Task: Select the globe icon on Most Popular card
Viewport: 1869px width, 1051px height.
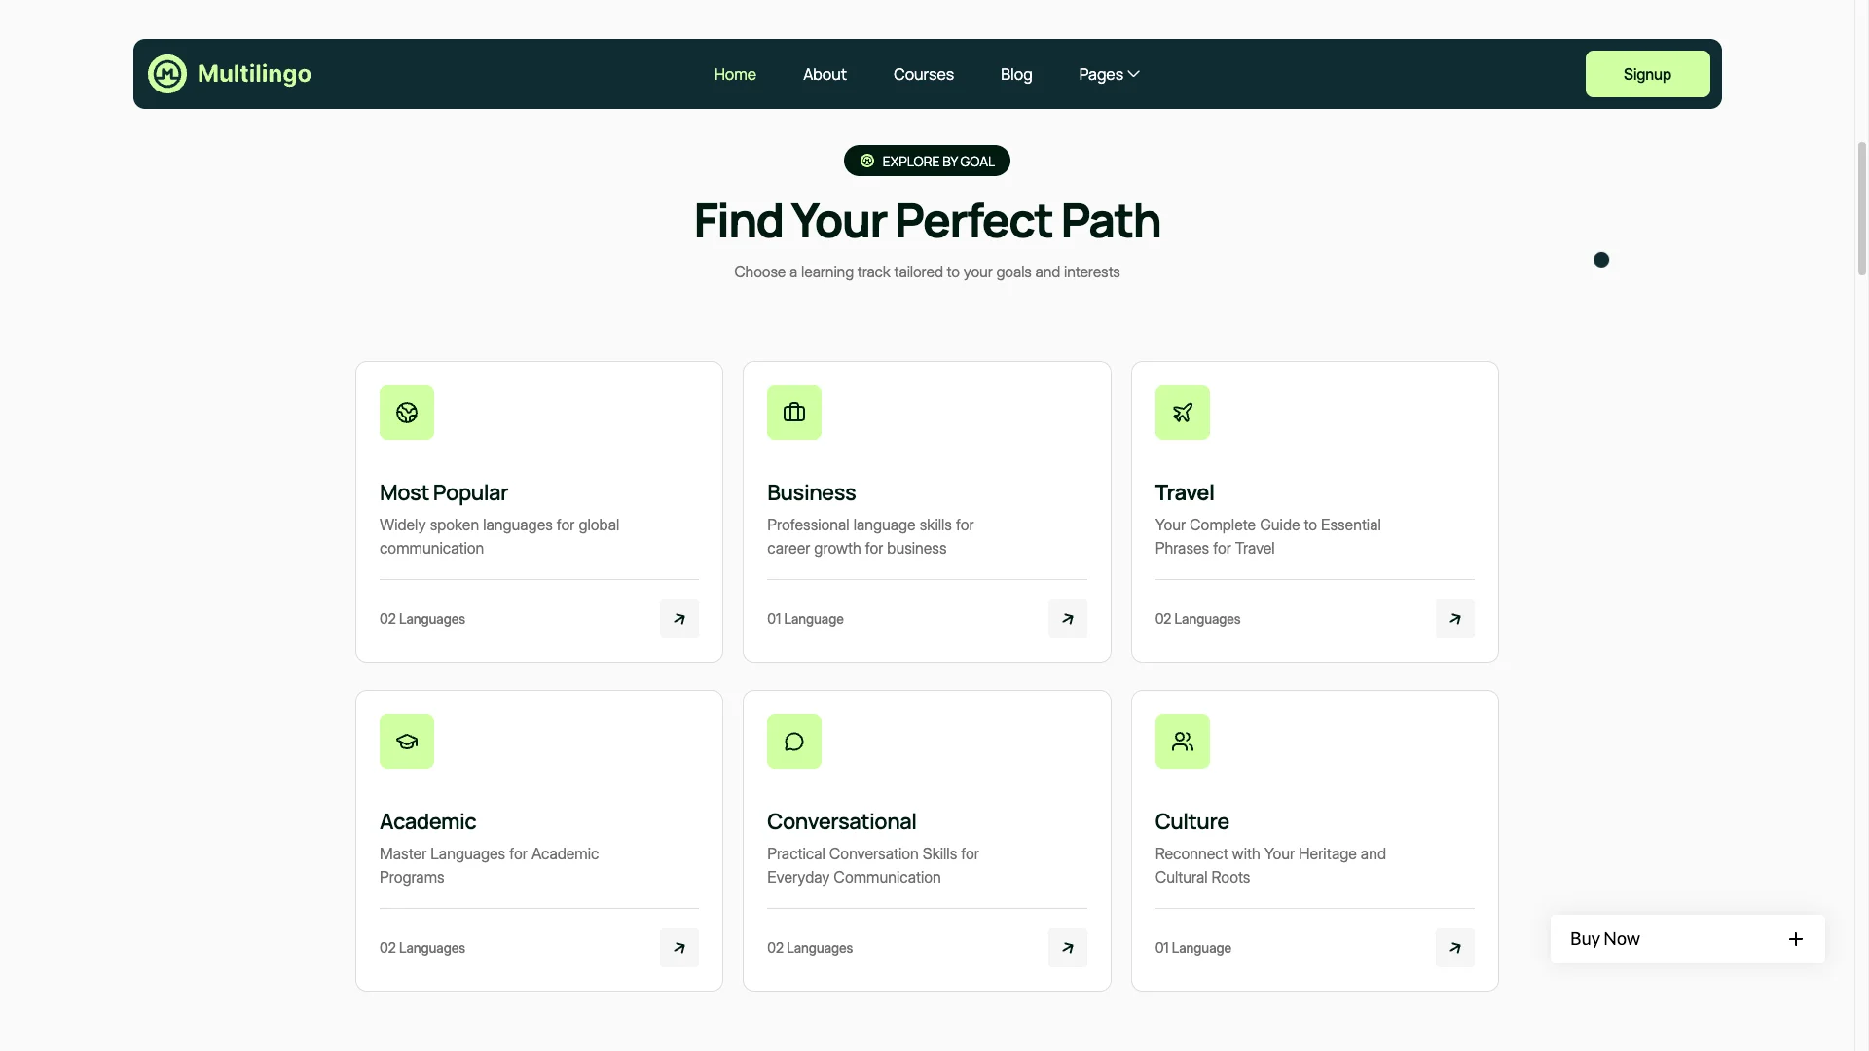Action: click(x=406, y=412)
